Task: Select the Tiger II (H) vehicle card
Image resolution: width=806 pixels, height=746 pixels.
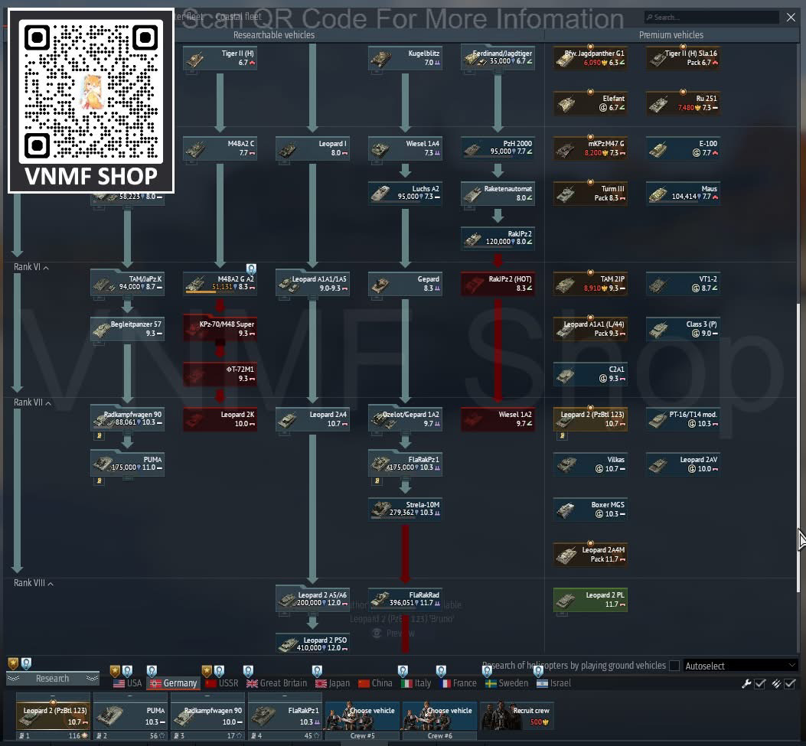Action: pos(220,58)
